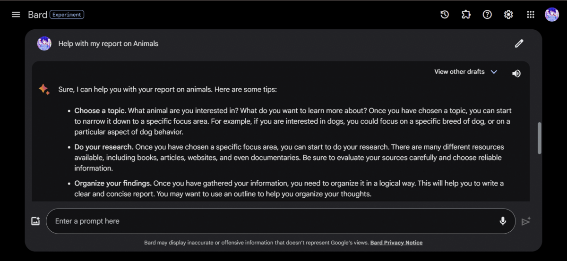The width and height of the screenshot is (567, 261).
Task: Open the Google apps grid
Action: [531, 15]
